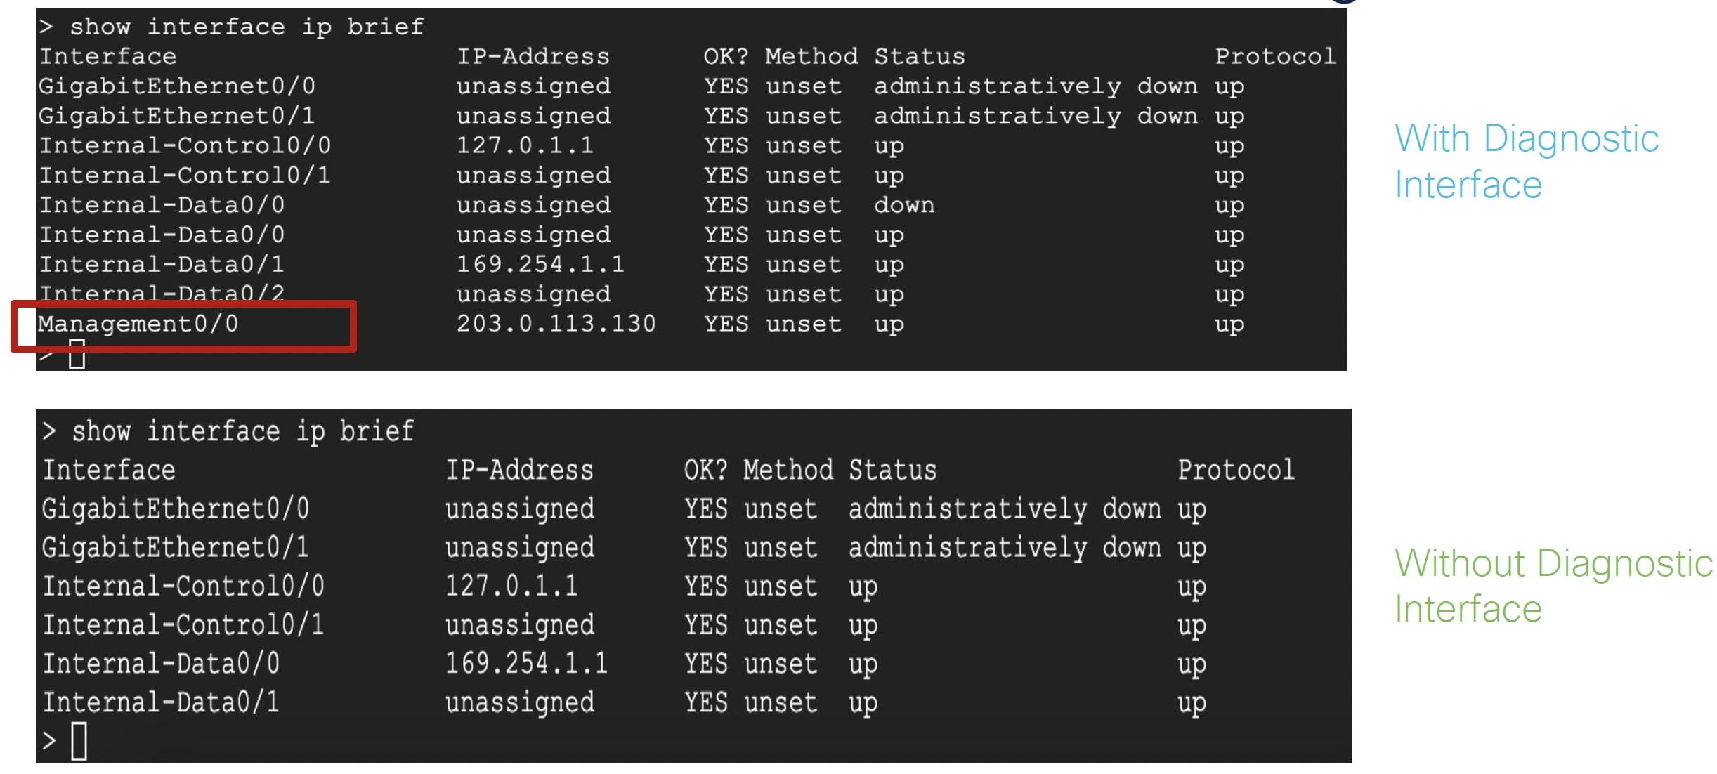Image resolution: width=1717 pixels, height=774 pixels.
Task: Click the blue 'With Diagnostic Interface' label
Action: [x=1526, y=161]
